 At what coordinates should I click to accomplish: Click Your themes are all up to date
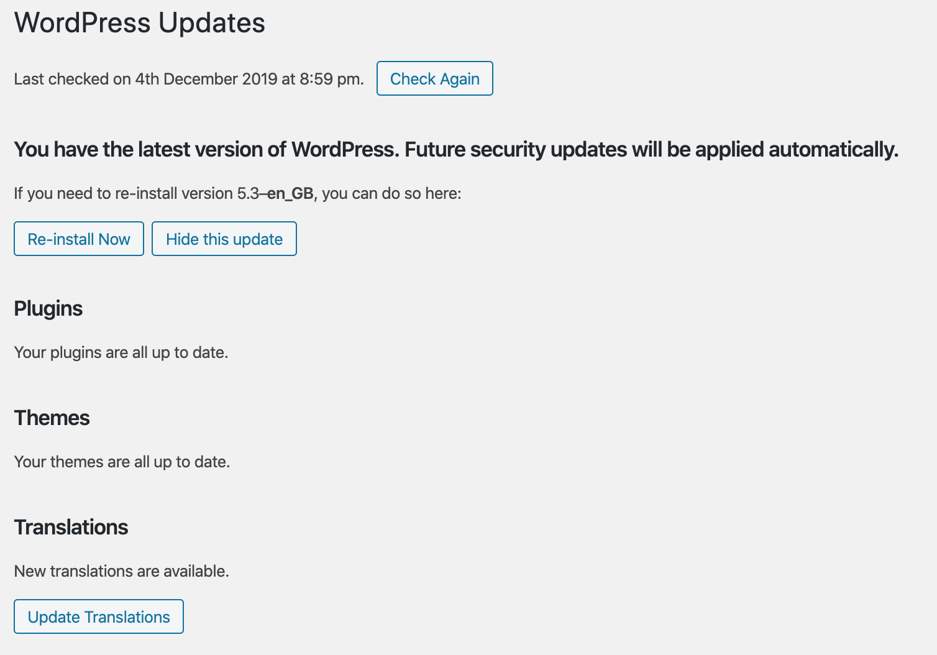[x=122, y=462]
